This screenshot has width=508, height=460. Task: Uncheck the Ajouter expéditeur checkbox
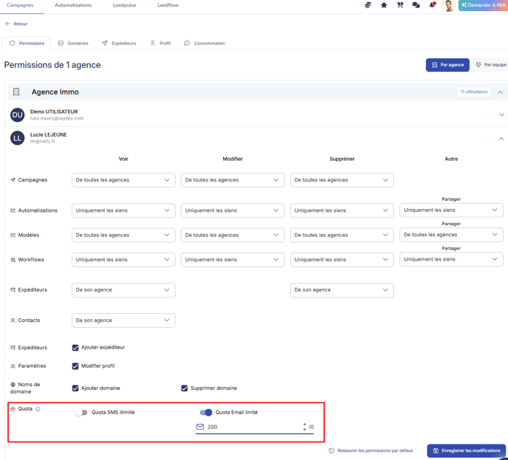click(75, 347)
